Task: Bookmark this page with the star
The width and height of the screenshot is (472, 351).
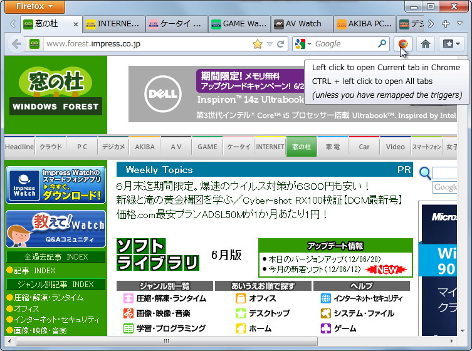Action: 258,44
